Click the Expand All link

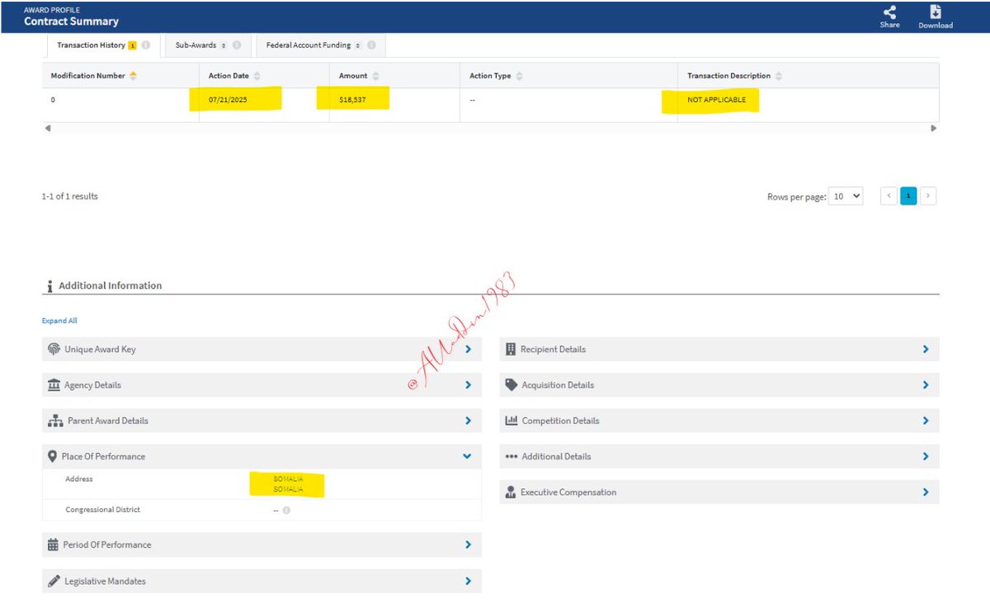[x=59, y=321]
